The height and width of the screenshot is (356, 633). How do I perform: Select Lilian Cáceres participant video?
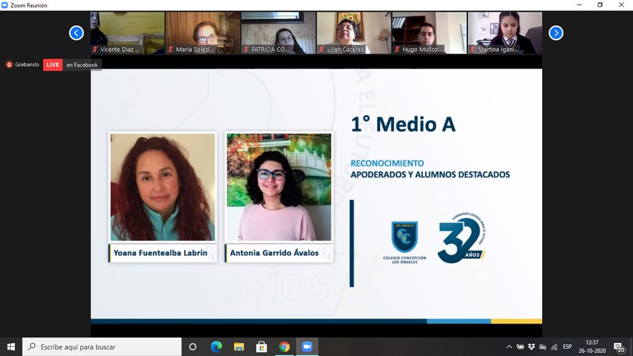[x=353, y=33]
